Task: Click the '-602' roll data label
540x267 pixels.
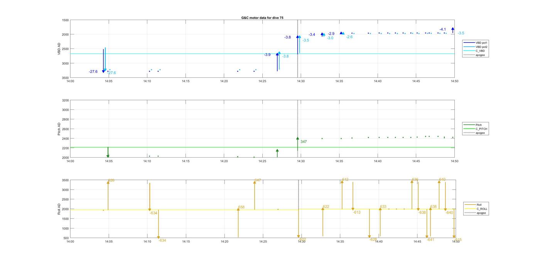Action: pos(303,239)
